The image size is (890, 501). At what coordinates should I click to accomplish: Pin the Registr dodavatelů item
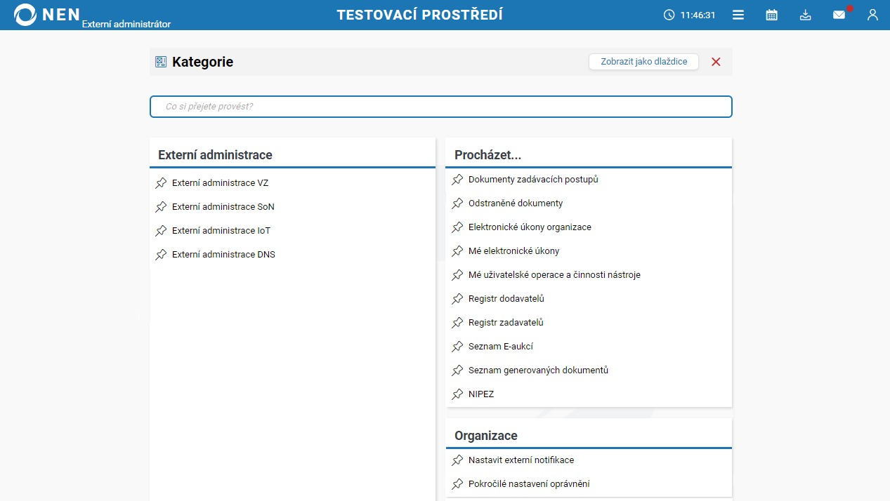tap(458, 299)
